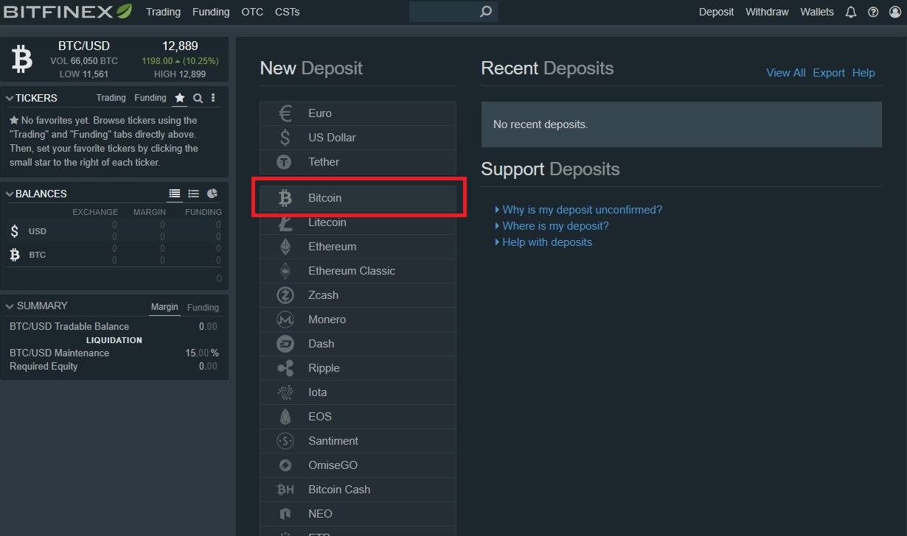The image size is (907, 536).
Task: Select Bitcoin as deposit currency
Action: point(358,198)
